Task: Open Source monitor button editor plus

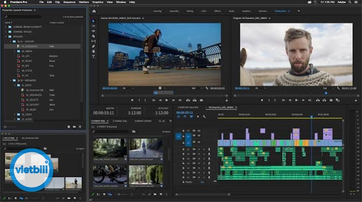Action: pyautogui.click(x=227, y=101)
